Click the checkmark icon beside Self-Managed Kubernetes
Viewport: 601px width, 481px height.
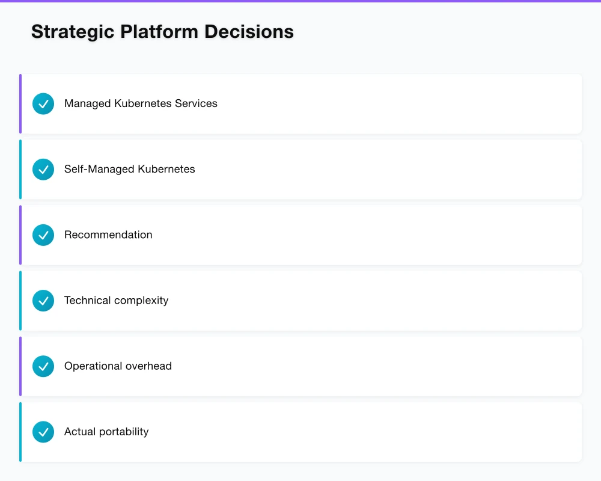tap(43, 170)
